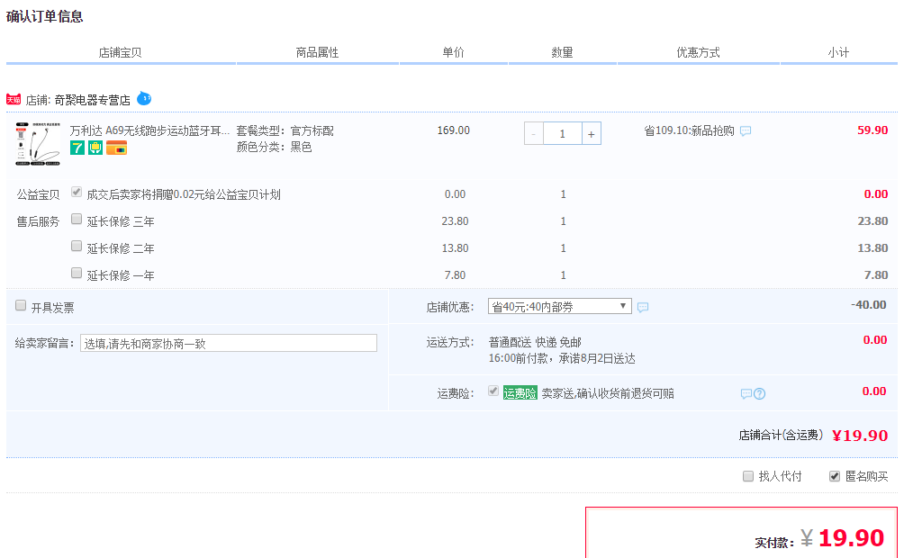Image resolution: width=904 pixels, height=558 pixels.
Task: Click the green shield guarantee badge
Action: (x=95, y=148)
